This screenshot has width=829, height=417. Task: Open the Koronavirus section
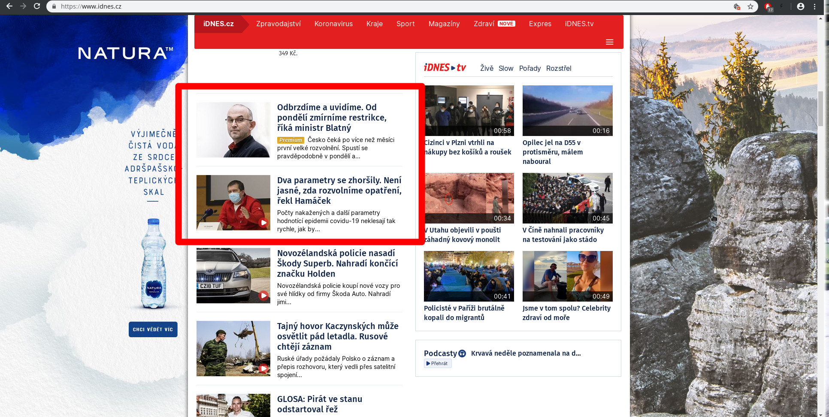point(333,24)
